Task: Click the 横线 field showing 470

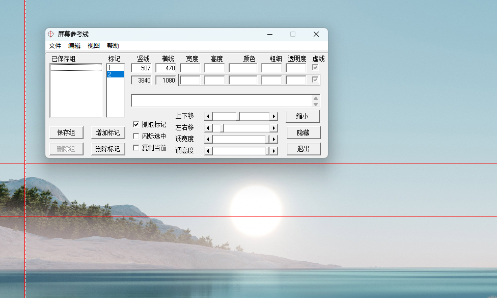Action: tap(166, 68)
